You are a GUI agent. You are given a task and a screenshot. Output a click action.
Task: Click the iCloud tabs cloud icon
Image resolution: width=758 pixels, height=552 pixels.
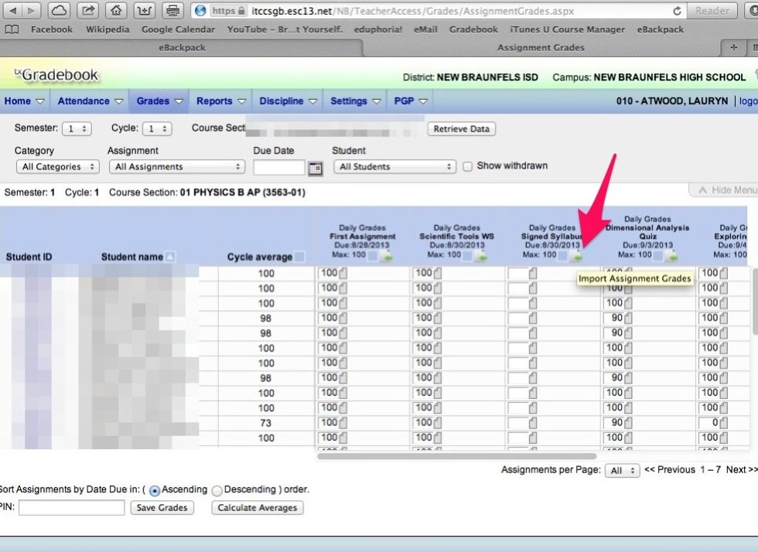[x=60, y=10]
